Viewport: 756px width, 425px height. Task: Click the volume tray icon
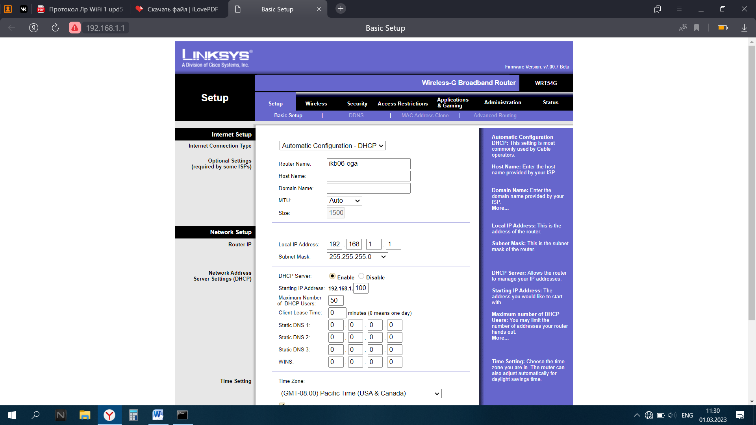coord(672,415)
